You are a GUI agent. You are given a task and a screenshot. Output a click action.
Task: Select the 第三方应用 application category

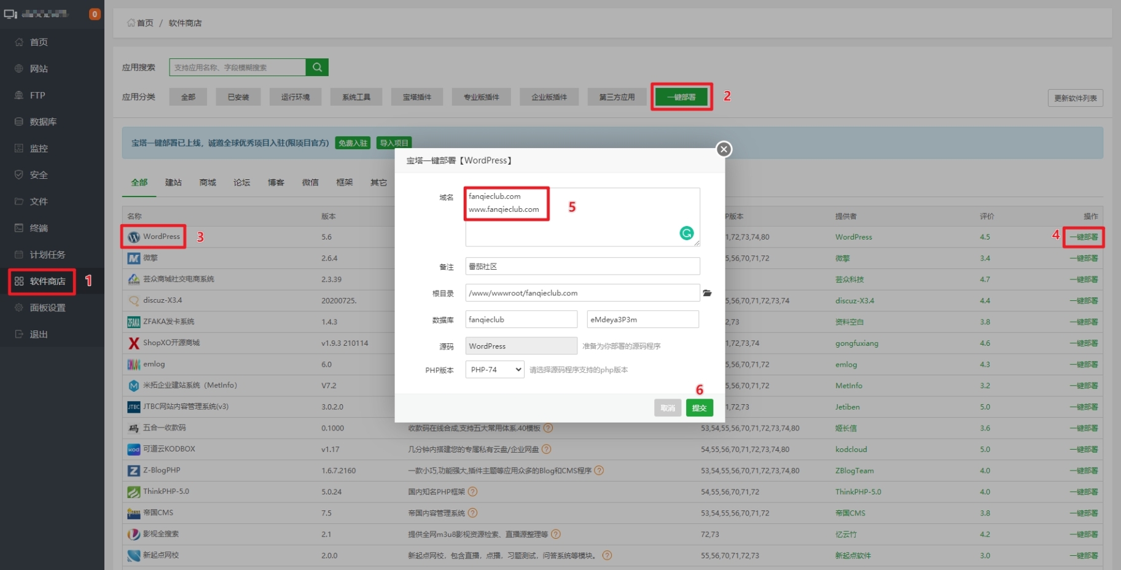pos(616,96)
